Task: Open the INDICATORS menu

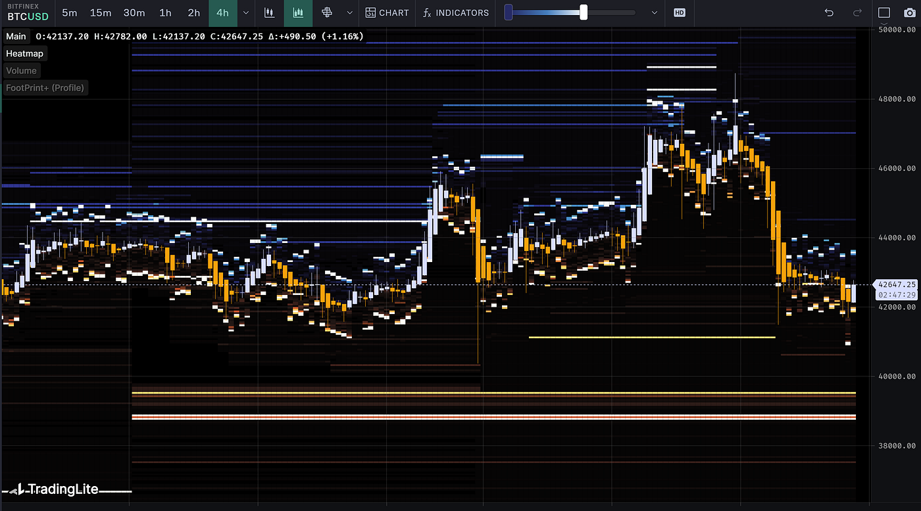Action: coord(456,12)
